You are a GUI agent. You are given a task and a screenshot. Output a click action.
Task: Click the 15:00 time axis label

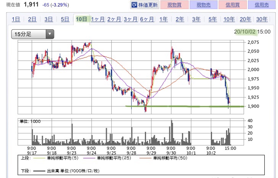click(x=230, y=148)
